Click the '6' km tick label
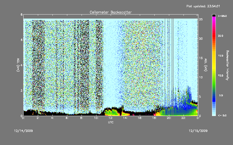The height and width of the screenshot is (145, 233). 22,40
